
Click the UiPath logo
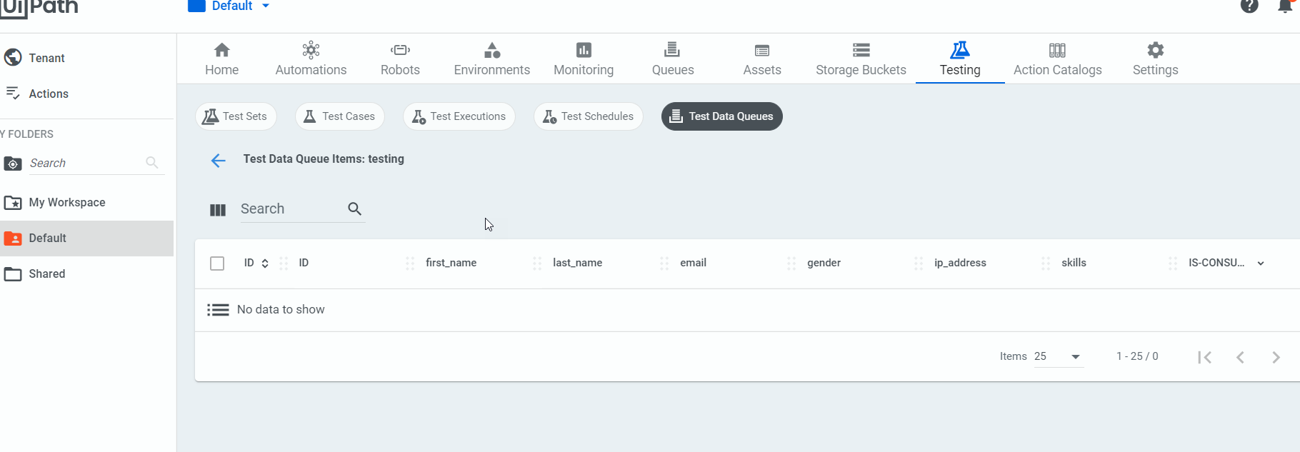39,9
